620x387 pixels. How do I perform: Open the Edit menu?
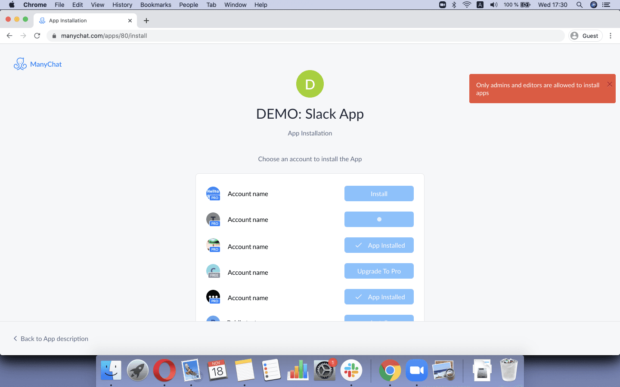(x=77, y=5)
